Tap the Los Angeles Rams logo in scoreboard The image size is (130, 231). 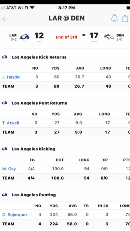pos(24,37)
